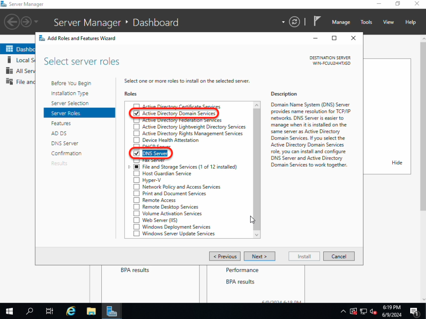Uncheck Active Directory Domain Services
The image size is (426, 319).
pos(136,114)
